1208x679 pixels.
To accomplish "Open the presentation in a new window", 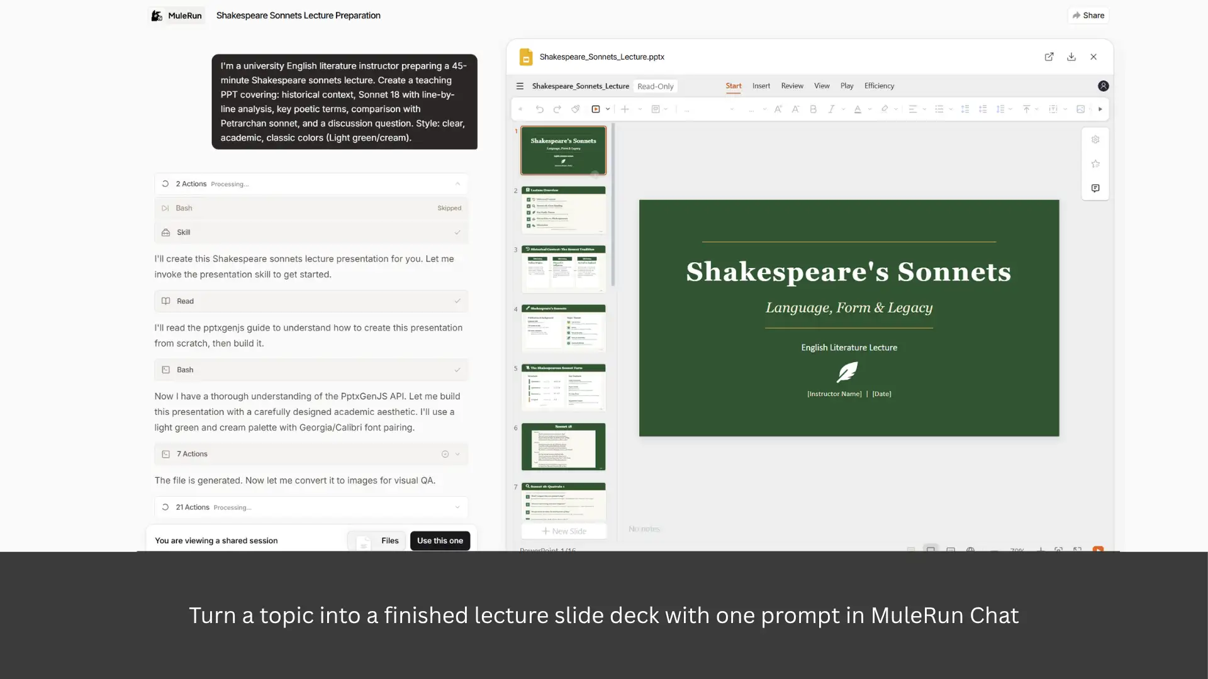I will [x=1049, y=57].
